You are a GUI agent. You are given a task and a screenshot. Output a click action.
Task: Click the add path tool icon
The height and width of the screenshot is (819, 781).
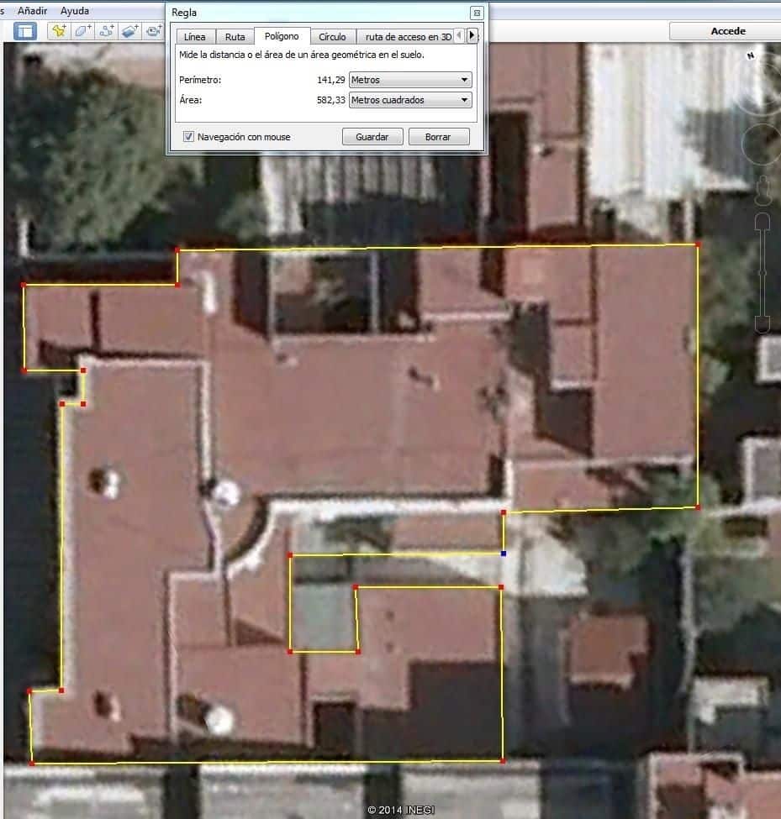(106, 31)
